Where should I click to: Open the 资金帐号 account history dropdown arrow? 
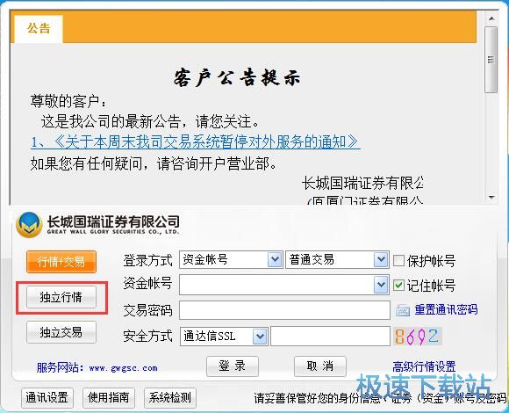pos(381,285)
